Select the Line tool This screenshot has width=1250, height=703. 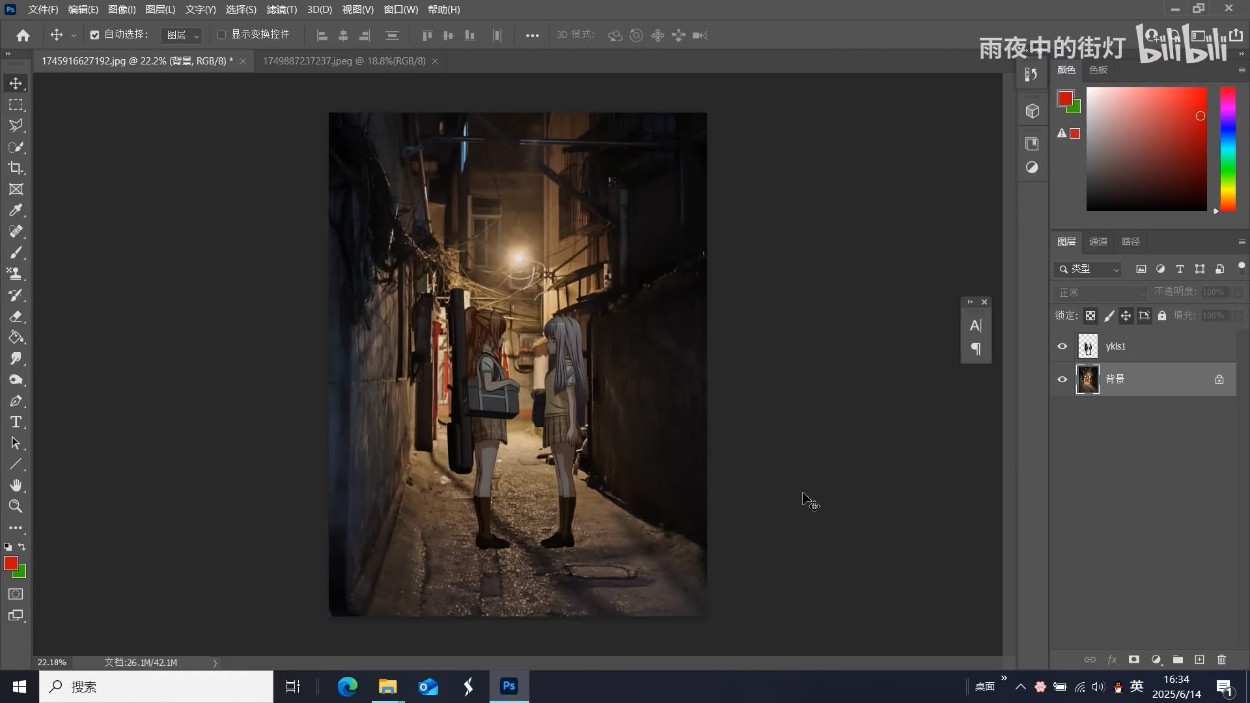(x=16, y=464)
